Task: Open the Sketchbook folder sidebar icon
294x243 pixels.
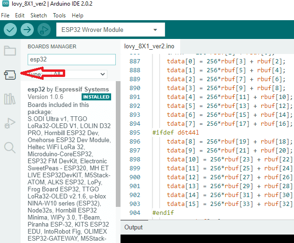Action: point(10,51)
